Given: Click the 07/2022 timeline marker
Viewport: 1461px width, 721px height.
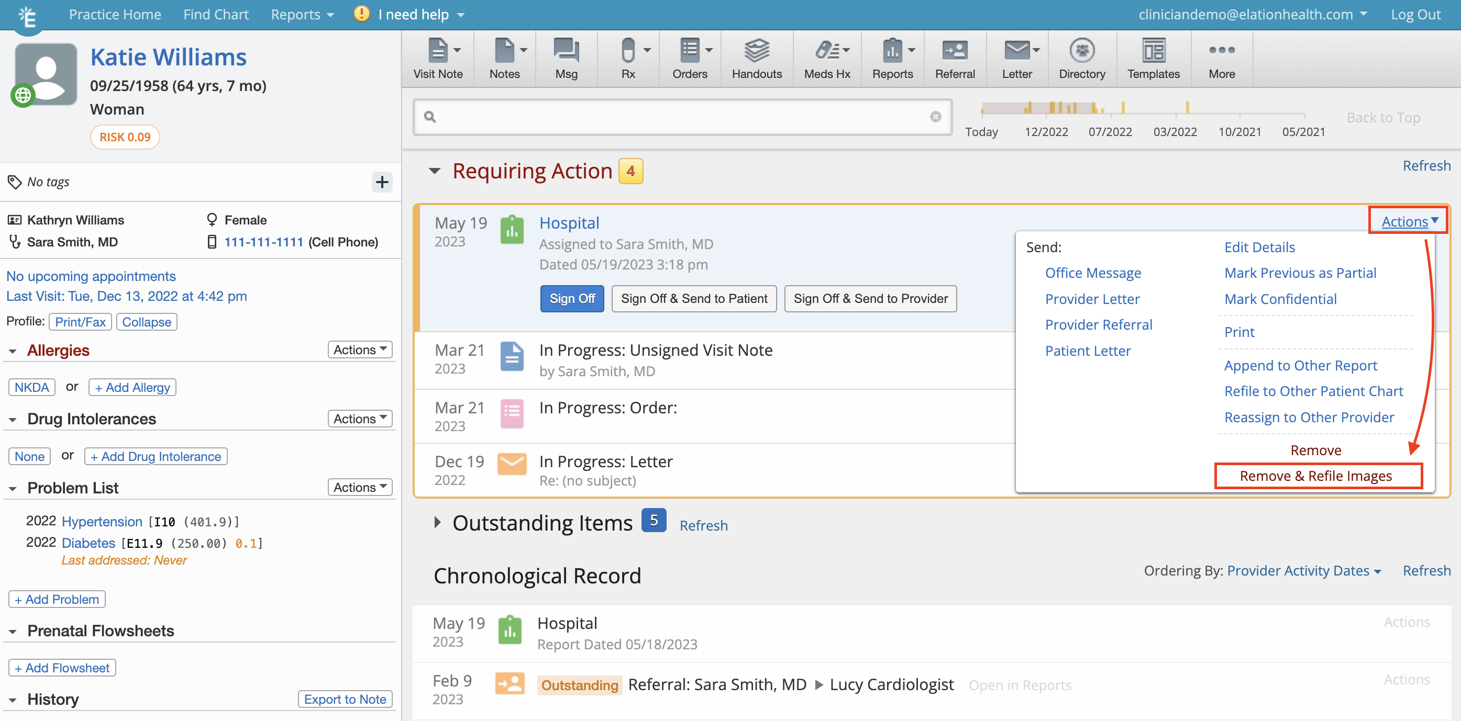Looking at the screenshot, I should 1111,131.
